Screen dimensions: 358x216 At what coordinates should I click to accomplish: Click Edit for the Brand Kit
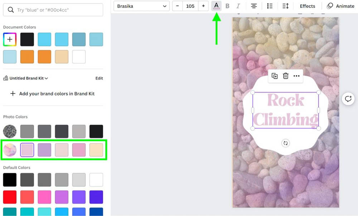[x=99, y=78]
